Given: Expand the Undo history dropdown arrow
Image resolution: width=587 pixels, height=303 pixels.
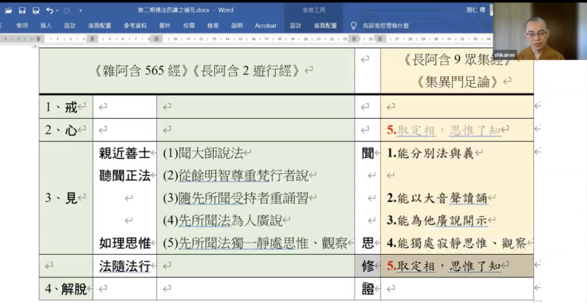Looking at the screenshot, I should pos(57,10).
